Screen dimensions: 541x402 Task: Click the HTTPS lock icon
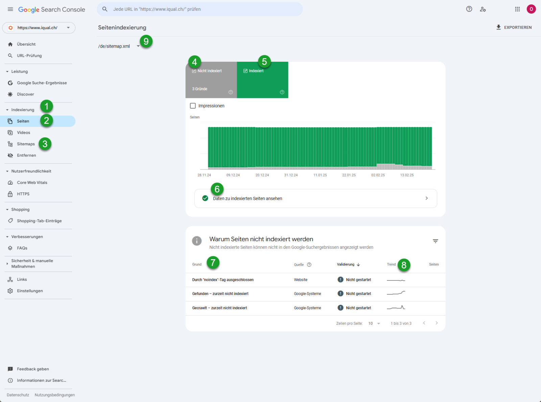[x=10, y=194]
